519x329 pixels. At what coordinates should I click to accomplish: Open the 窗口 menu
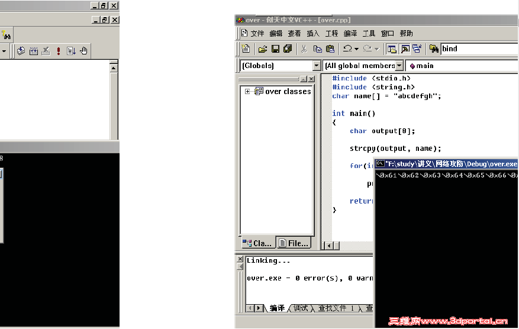387,33
